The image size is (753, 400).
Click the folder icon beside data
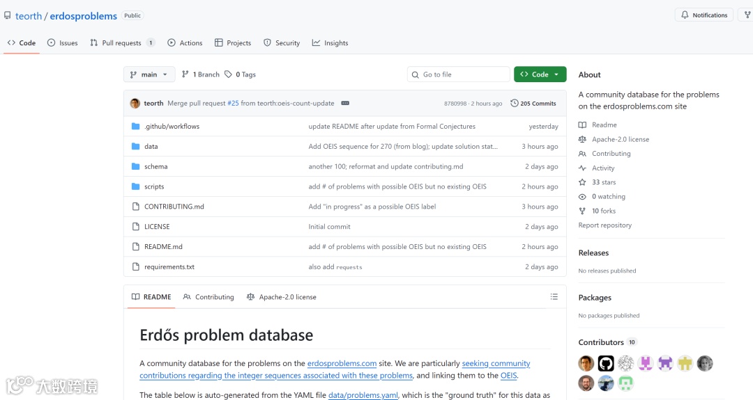(x=135, y=146)
